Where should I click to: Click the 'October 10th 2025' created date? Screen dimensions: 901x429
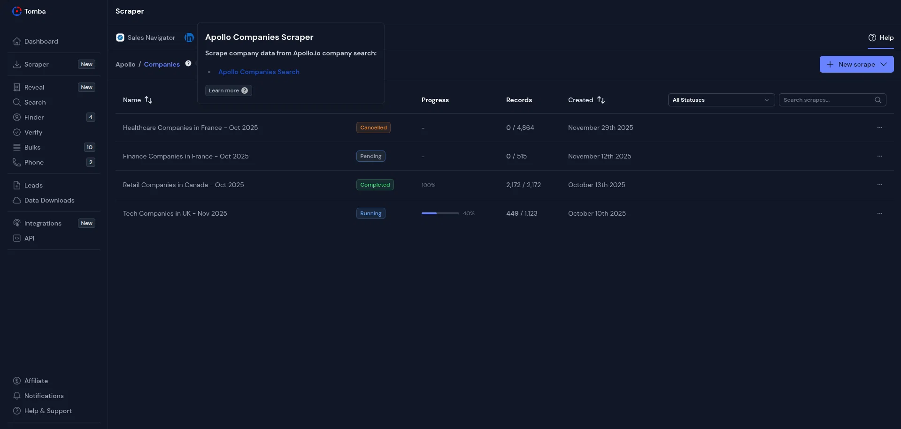pos(597,213)
